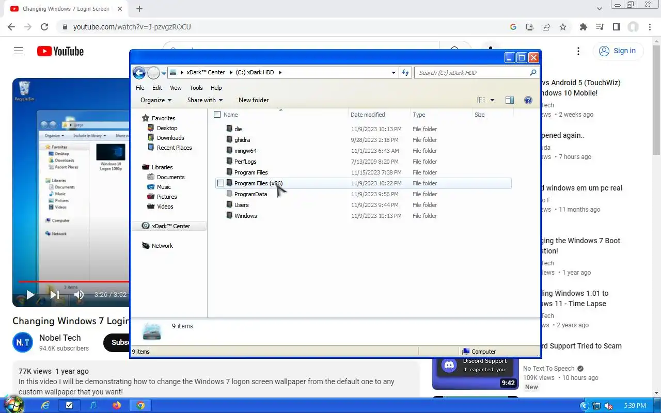
Task: Open the Edit menu
Action: coord(157,88)
